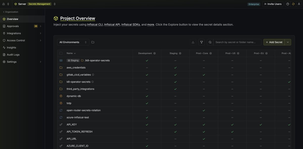The height and width of the screenshot is (149, 303).
Task: Open the Infisical CLI link
Action: tap(95, 25)
